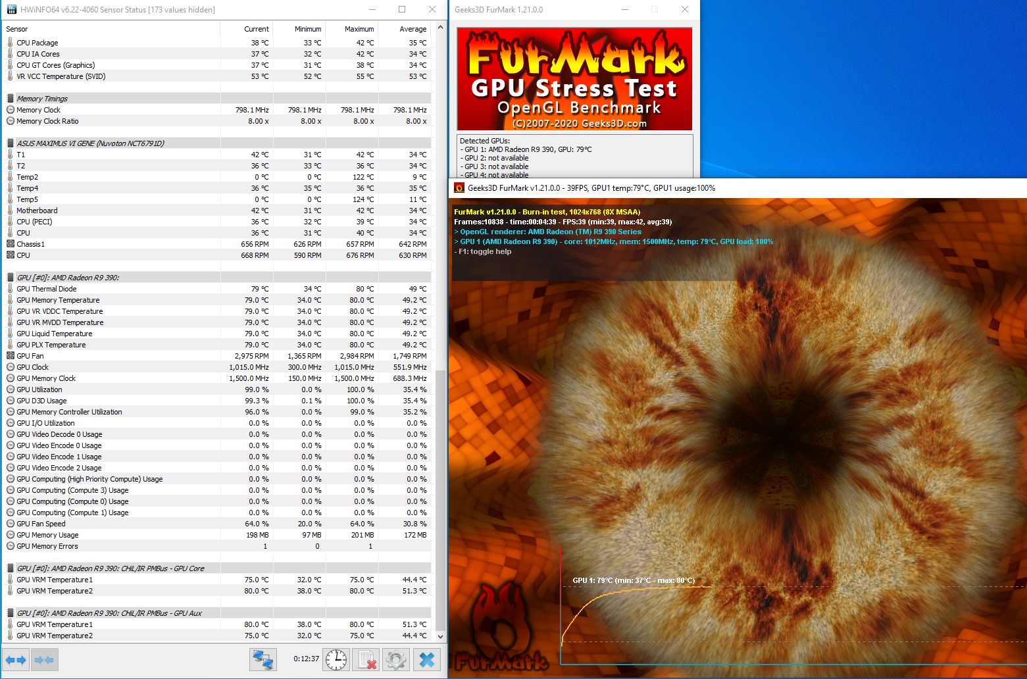1027x679 pixels.
Task: Click scrollbar down arrow in sensor list
Action: 441,637
